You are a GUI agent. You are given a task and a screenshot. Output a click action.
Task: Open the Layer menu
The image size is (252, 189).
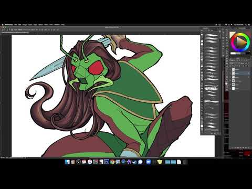(x=30, y=25)
